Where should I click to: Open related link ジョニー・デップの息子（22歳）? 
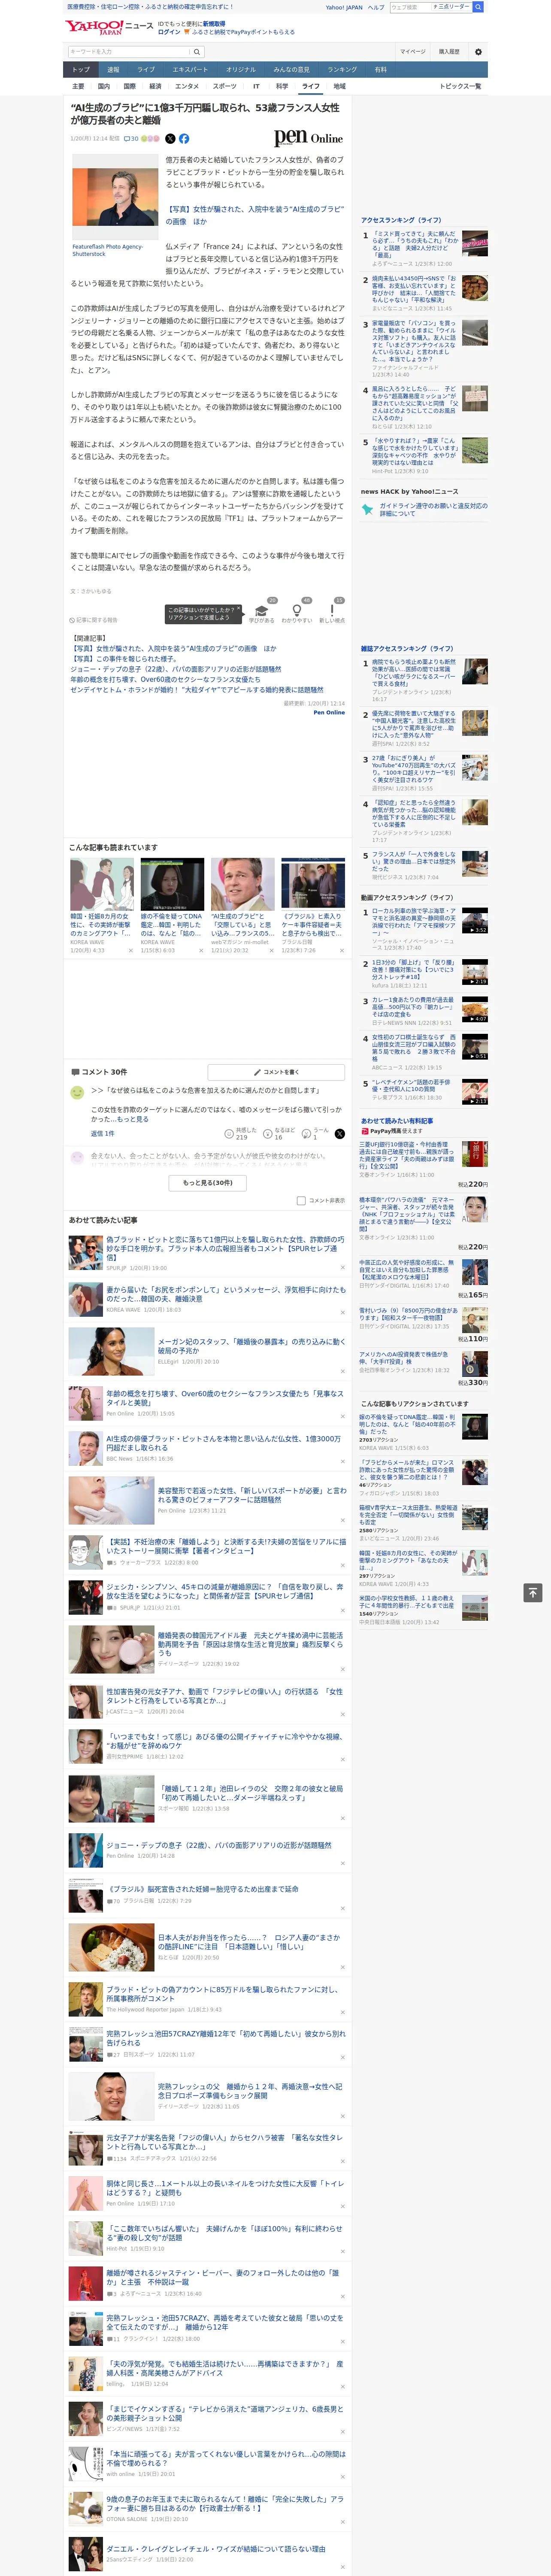[x=175, y=669]
